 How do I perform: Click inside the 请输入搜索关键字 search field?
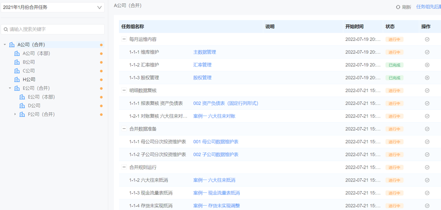click(52, 29)
